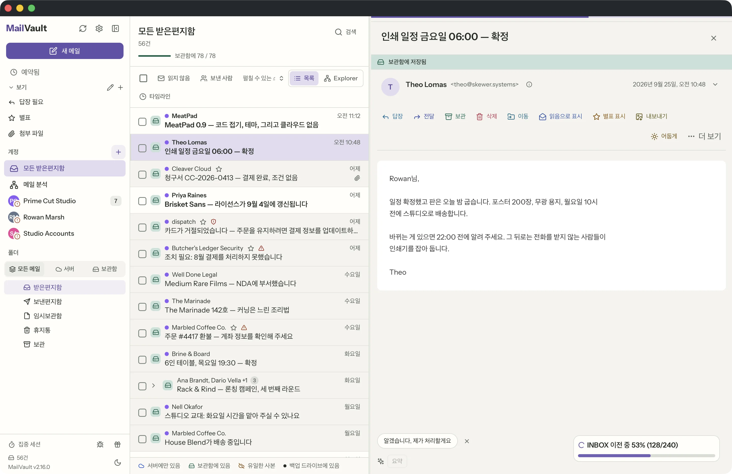Image resolution: width=732 pixels, height=474 pixels.
Task: Open the 더 보기 more actions menu
Action: pyautogui.click(x=704, y=136)
